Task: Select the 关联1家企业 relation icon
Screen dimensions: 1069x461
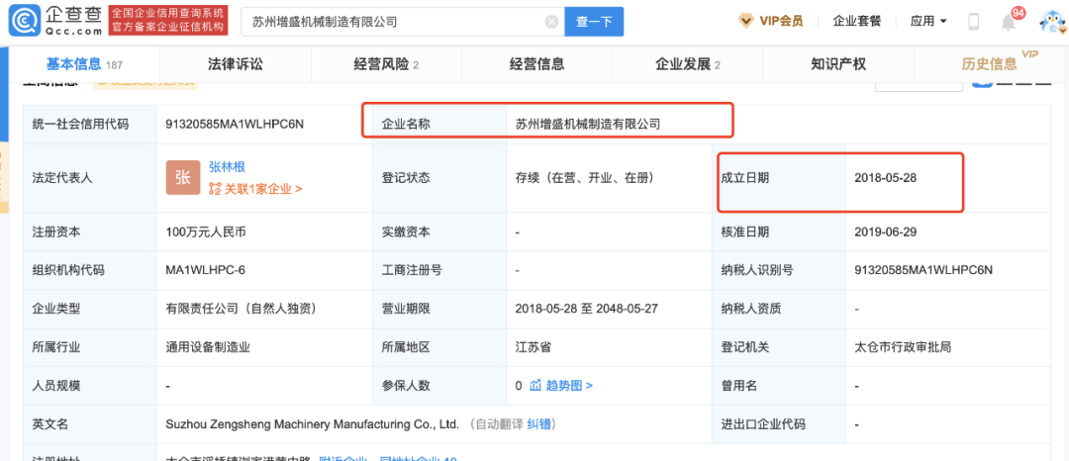Action: 215,189
